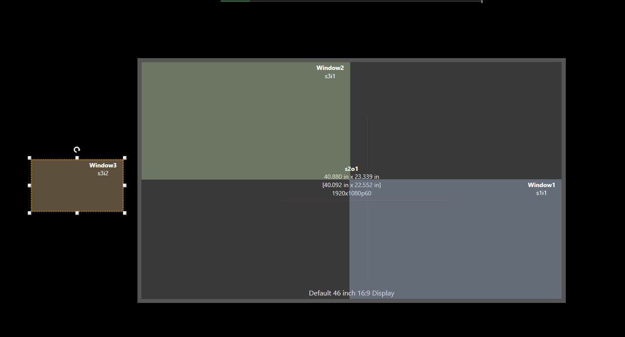Click the 's3i2' source label
Screen dimensions: 625x337
pyautogui.click(x=103, y=173)
